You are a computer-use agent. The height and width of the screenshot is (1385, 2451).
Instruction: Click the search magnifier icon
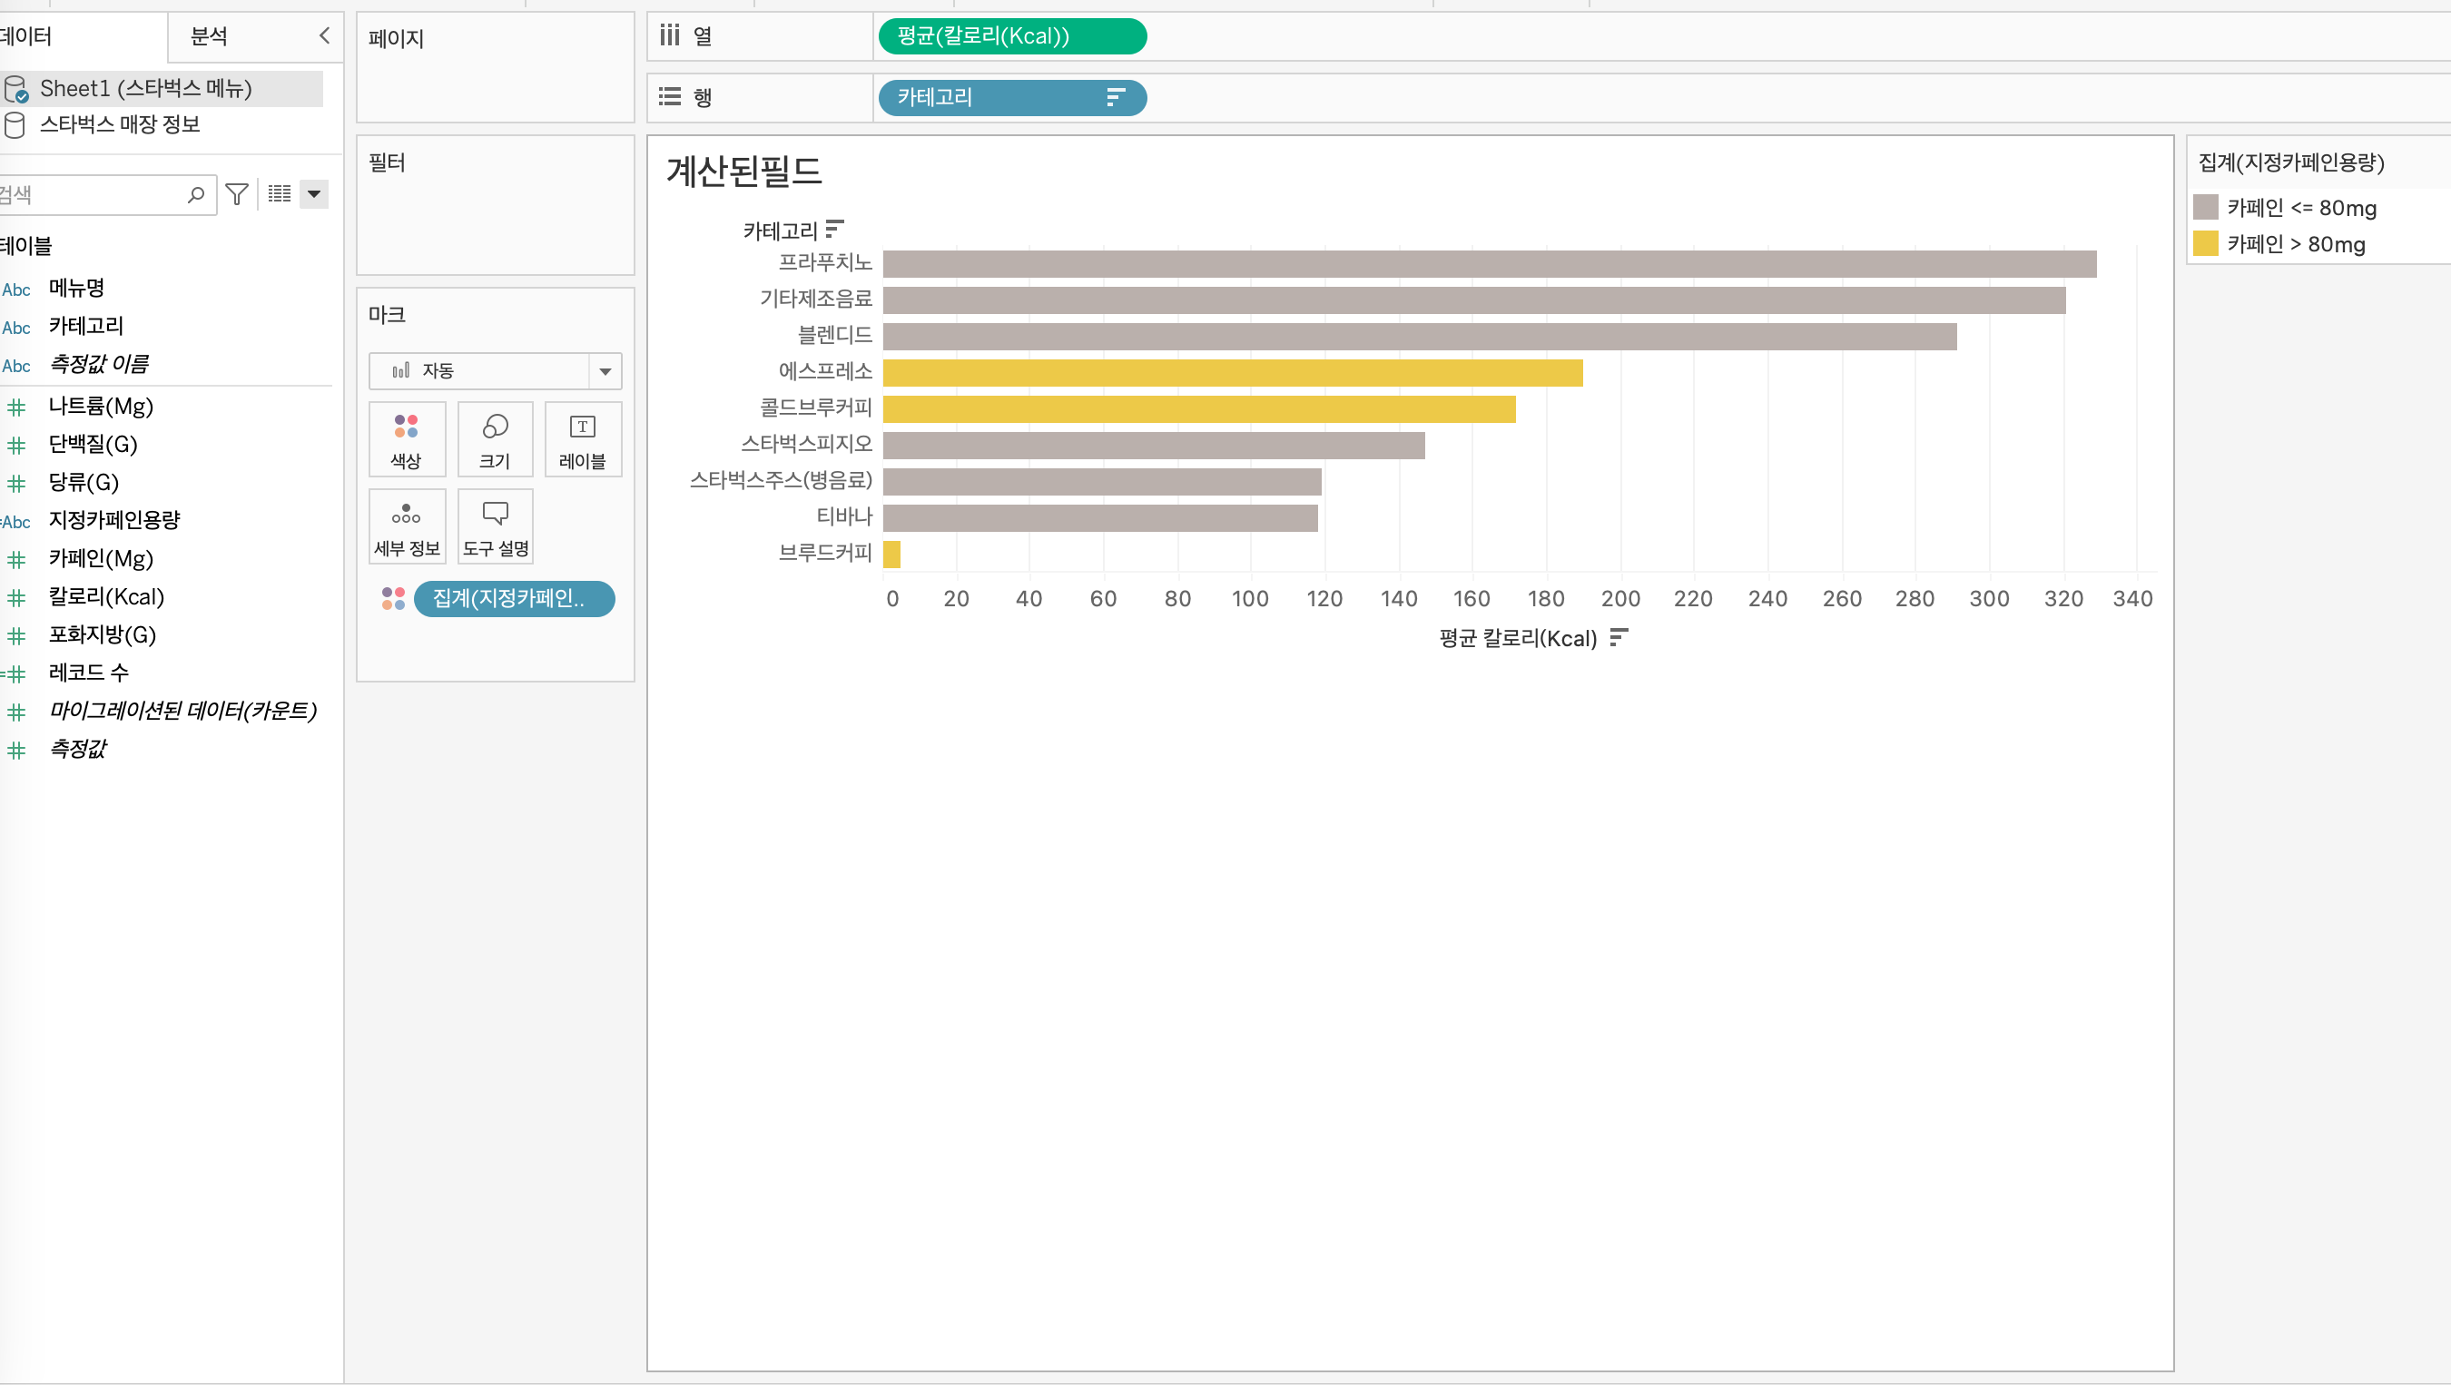click(196, 194)
